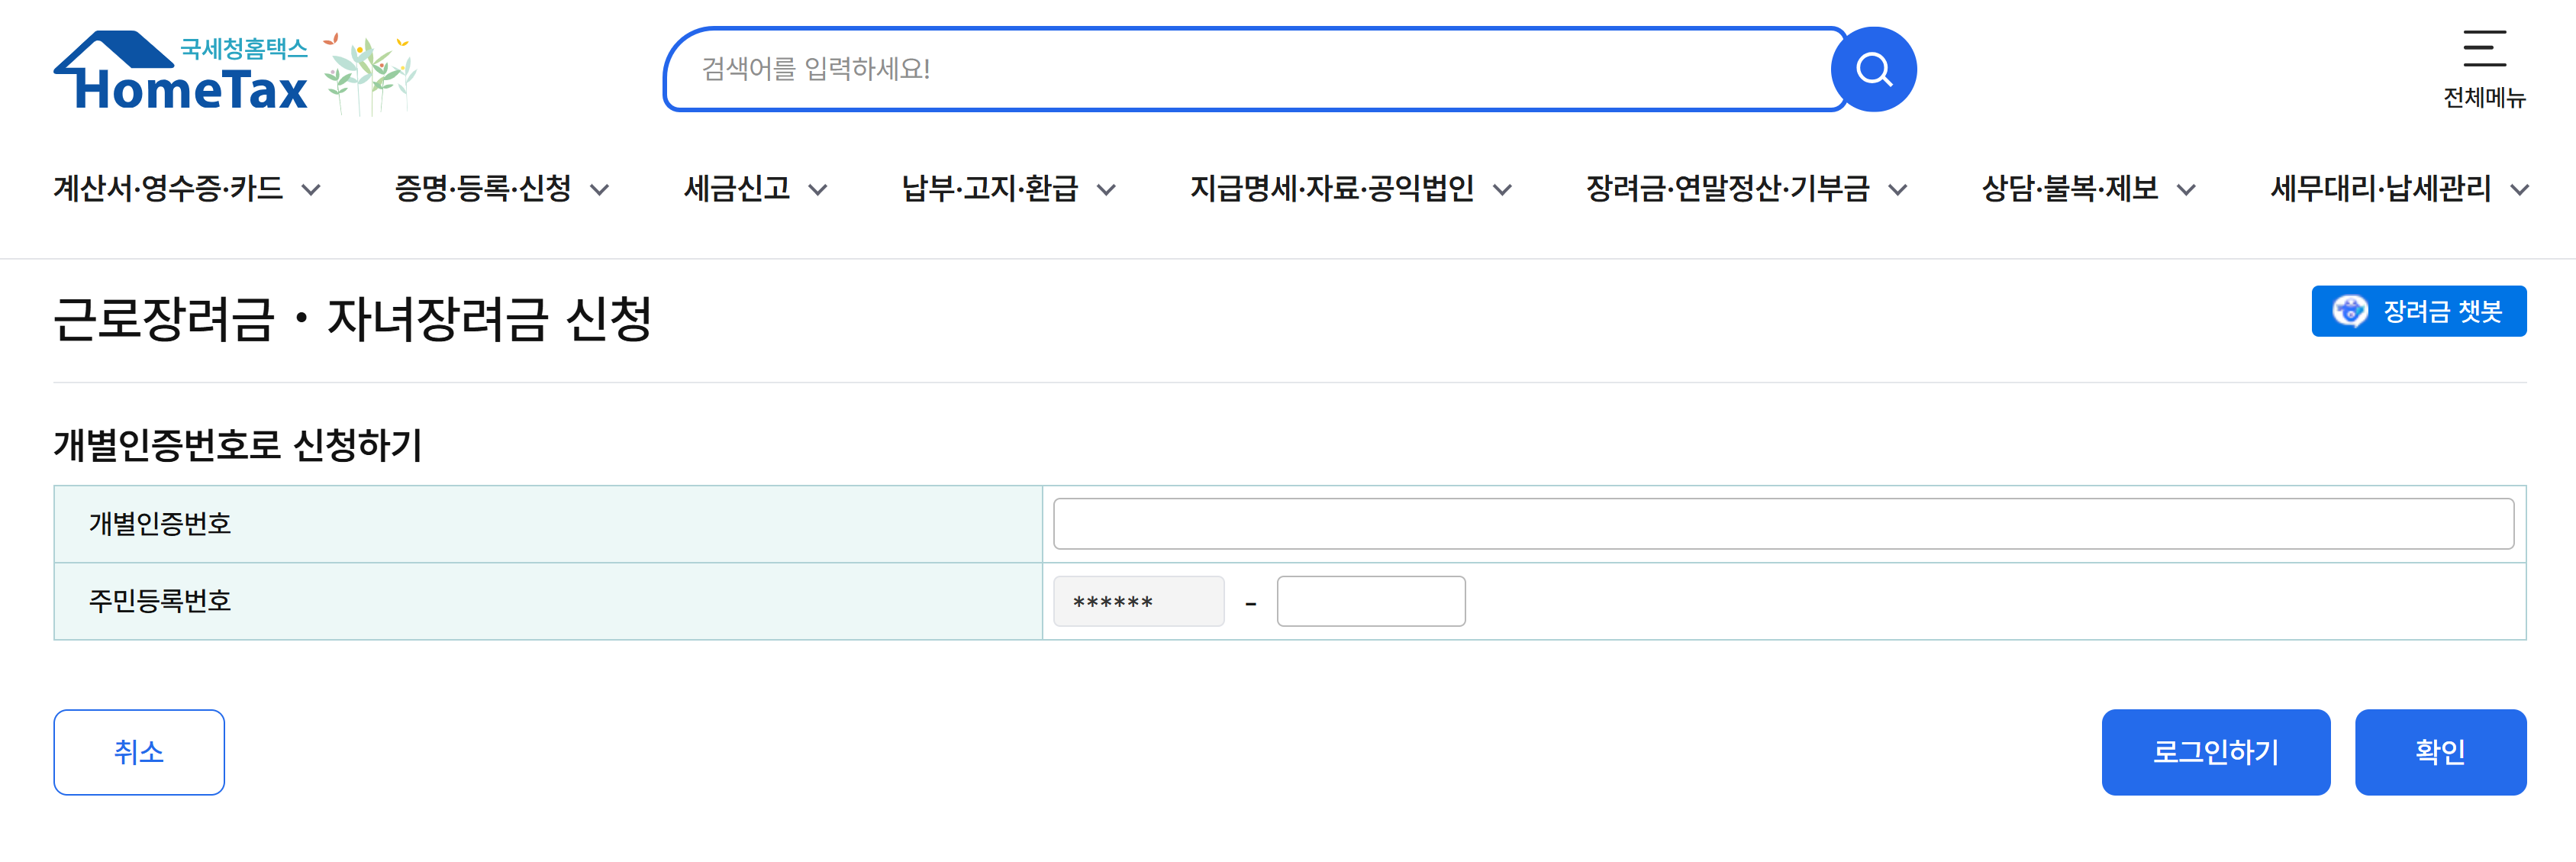Focus the 검색어를 입력하세요 search box
This screenshot has height=862, width=2576.
tap(1250, 69)
